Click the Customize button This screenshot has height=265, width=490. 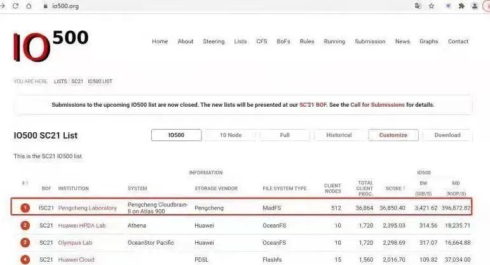pyautogui.click(x=393, y=135)
